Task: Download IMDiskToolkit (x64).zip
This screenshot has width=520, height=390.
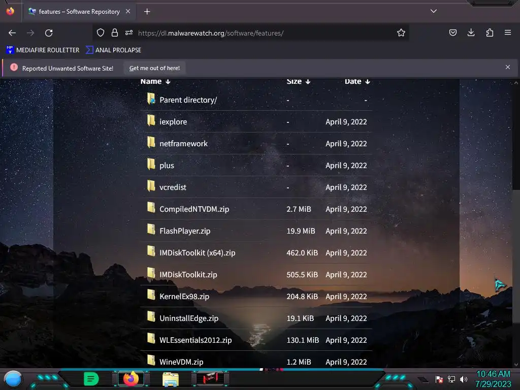Action: (198, 253)
